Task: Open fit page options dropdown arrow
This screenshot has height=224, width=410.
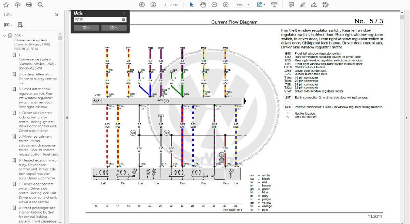Action: [264, 5]
